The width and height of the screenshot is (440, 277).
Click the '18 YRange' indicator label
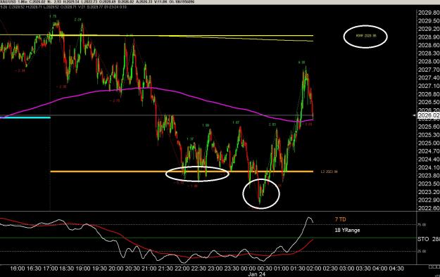pos(347,230)
